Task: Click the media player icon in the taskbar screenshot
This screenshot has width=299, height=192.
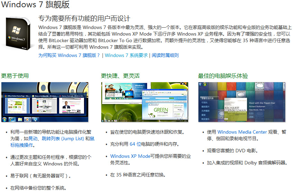Action: (x=27, y=119)
